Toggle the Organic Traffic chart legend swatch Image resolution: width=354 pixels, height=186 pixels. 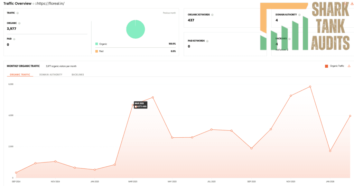click(x=326, y=66)
